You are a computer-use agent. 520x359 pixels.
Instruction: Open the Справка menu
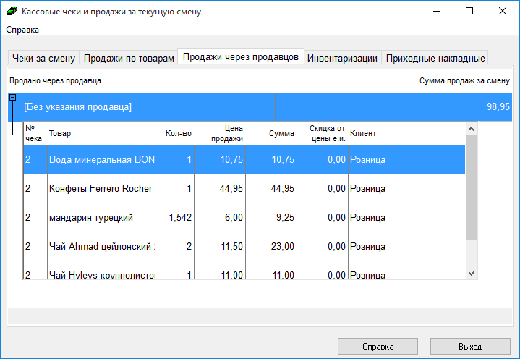[22, 30]
